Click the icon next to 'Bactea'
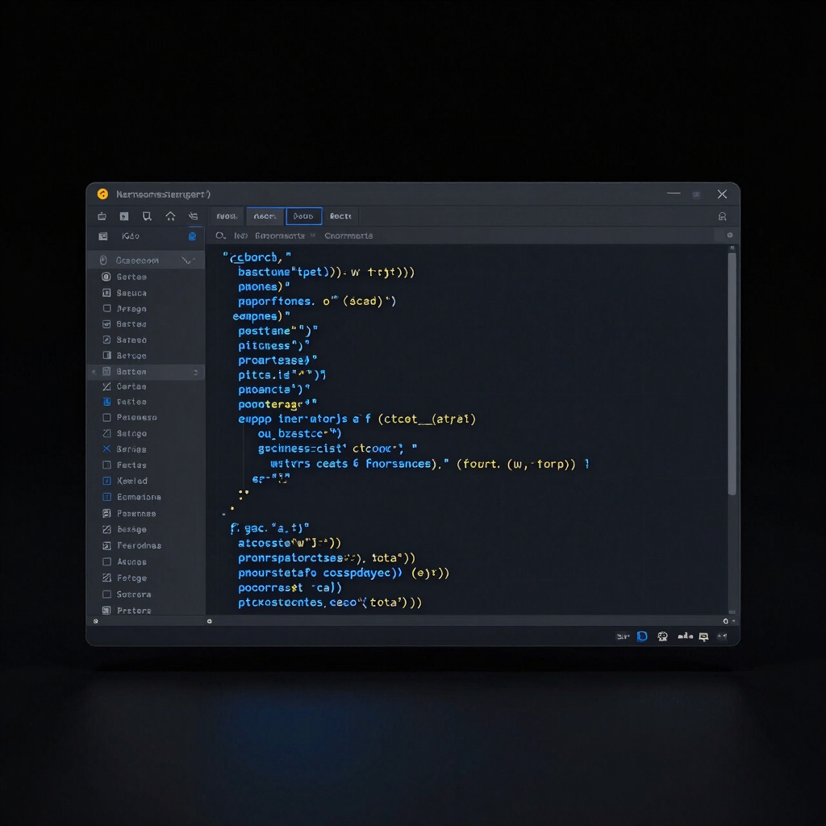Screen dimensions: 826x826 pyautogui.click(x=106, y=324)
